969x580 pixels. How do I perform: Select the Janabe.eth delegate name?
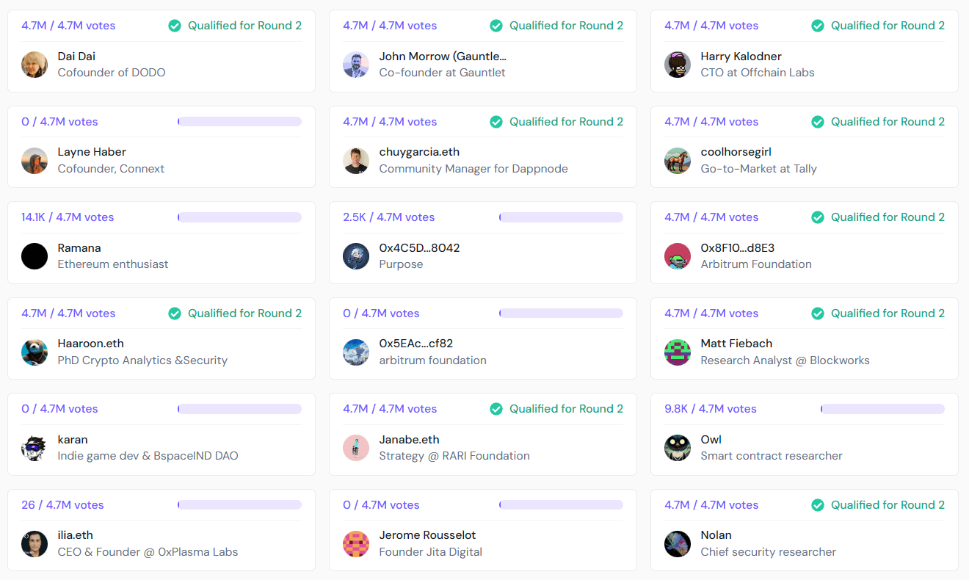pos(409,439)
